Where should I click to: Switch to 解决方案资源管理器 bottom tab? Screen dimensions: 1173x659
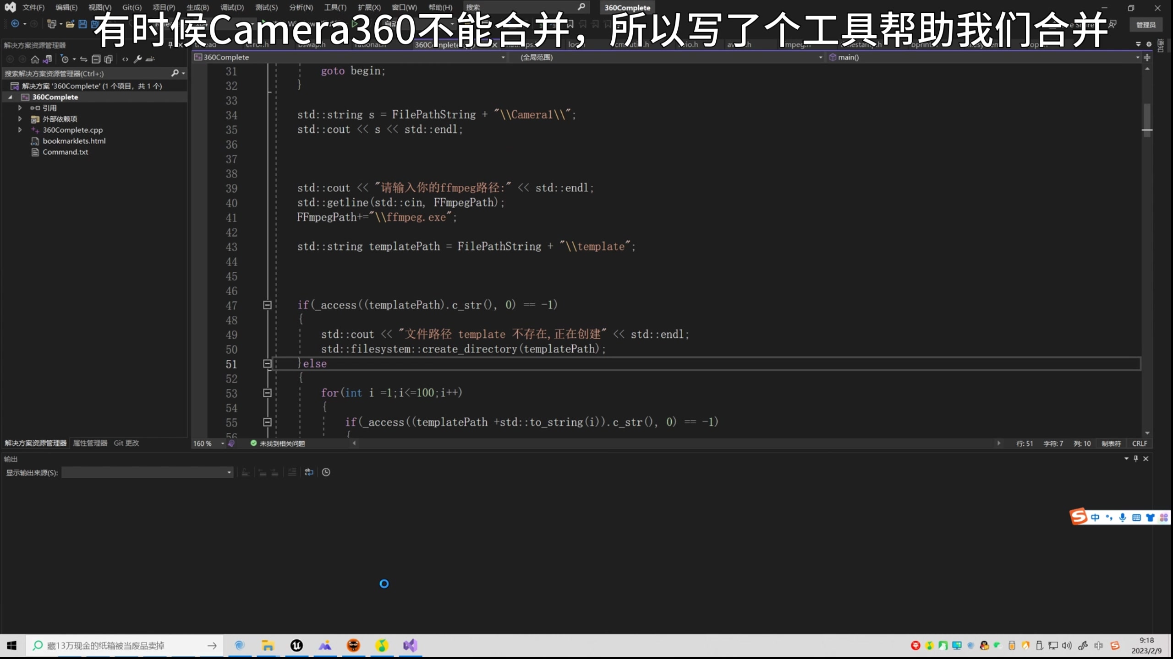click(x=36, y=443)
